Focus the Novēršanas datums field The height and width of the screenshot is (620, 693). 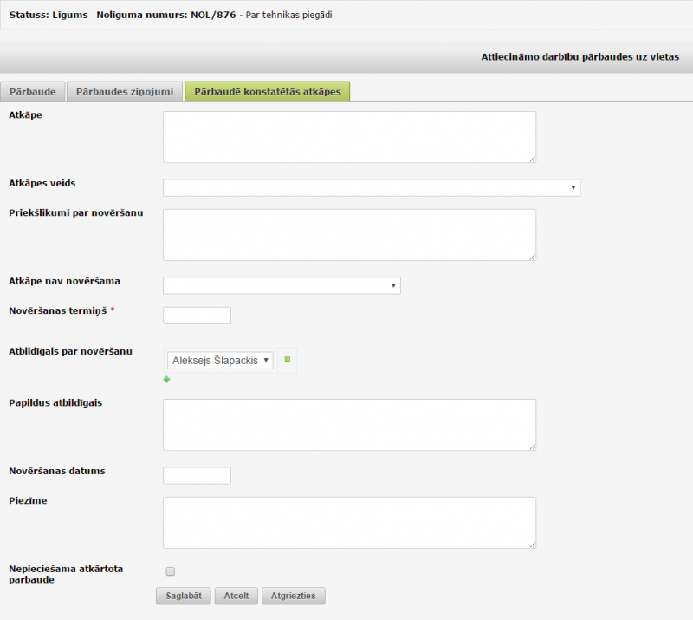click(198, 476)
